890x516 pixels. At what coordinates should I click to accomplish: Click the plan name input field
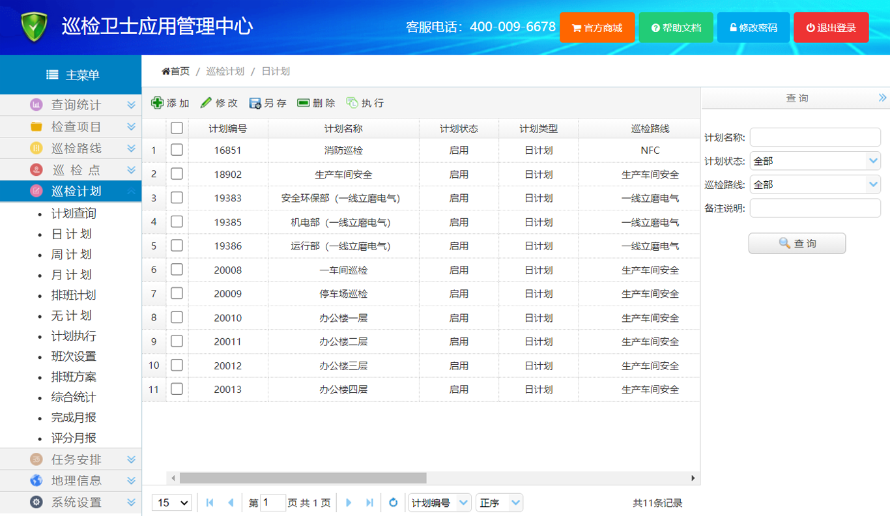click(815, 137)
